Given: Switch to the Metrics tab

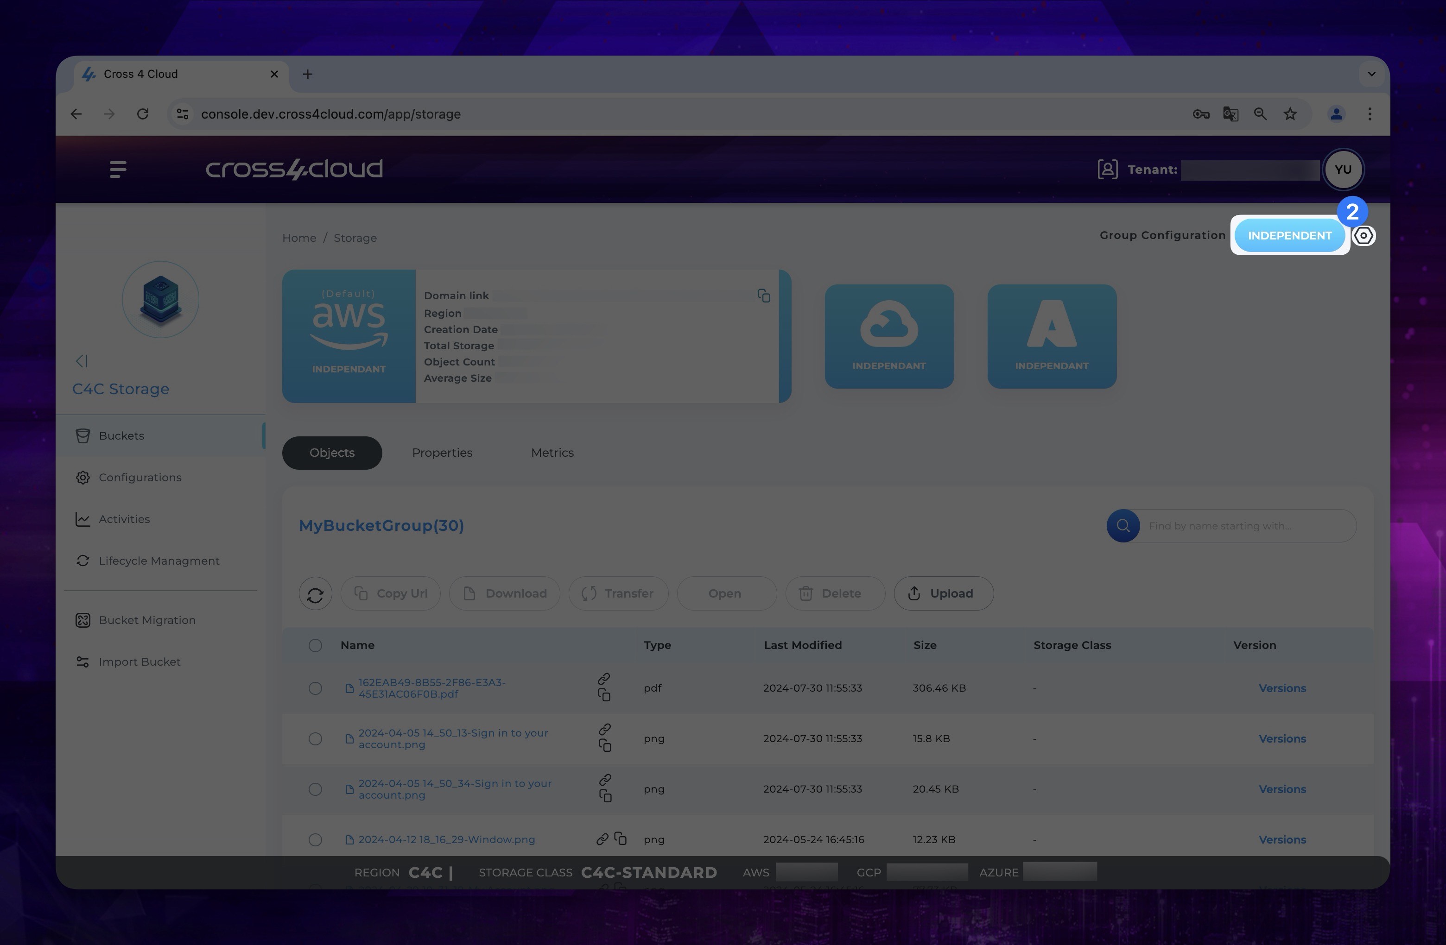Looking at the screenshot, I should pyautogui.click(x=552, y=453).
